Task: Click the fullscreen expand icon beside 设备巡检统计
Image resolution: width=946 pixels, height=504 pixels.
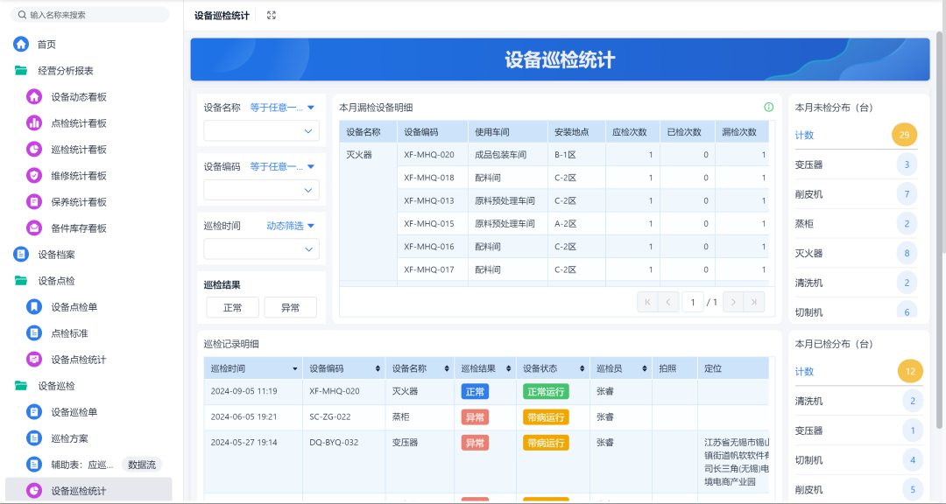Action: 272,15
